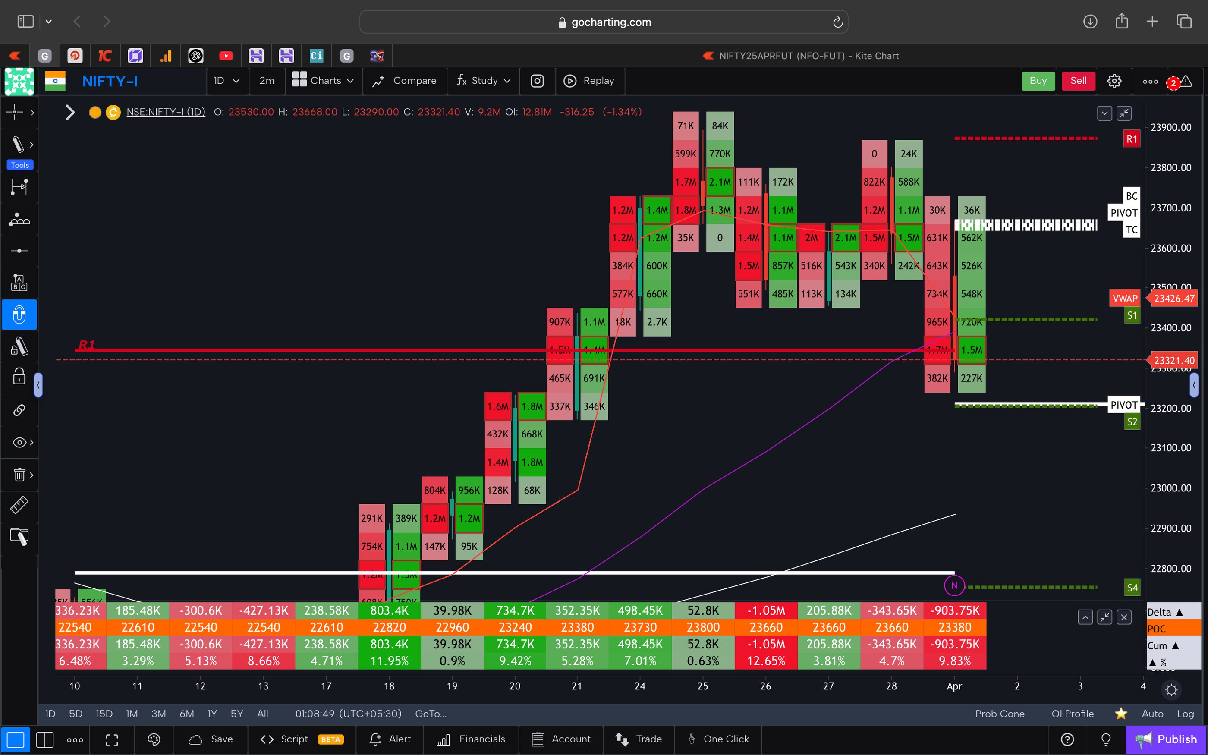The height and width of the screenshot is (755, 1208).
Task: Select the text annotation tool
Action: pyautogui.click(x=19, y=282)
